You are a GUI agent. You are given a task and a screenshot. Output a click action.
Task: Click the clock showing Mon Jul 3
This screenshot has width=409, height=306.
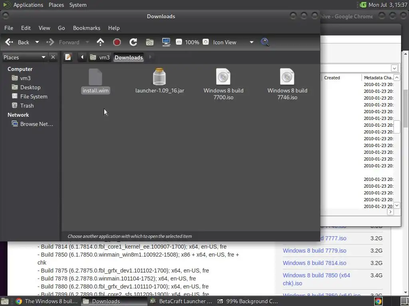coord(388,5)
